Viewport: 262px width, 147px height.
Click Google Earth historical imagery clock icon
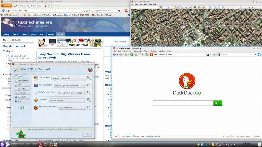coord(195,7)
